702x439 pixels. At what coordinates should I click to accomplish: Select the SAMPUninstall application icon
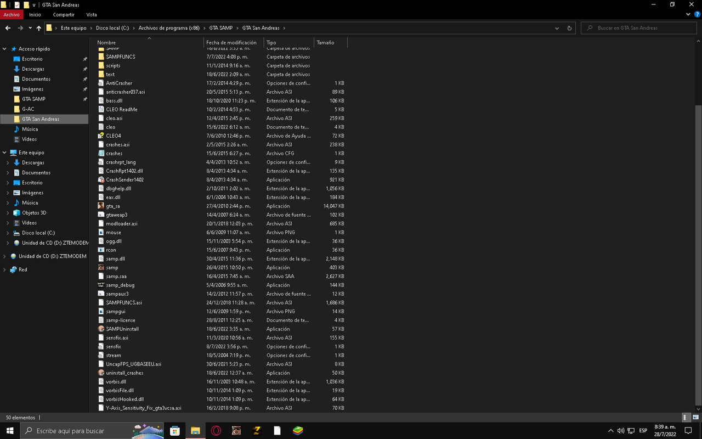coord(101,329)
